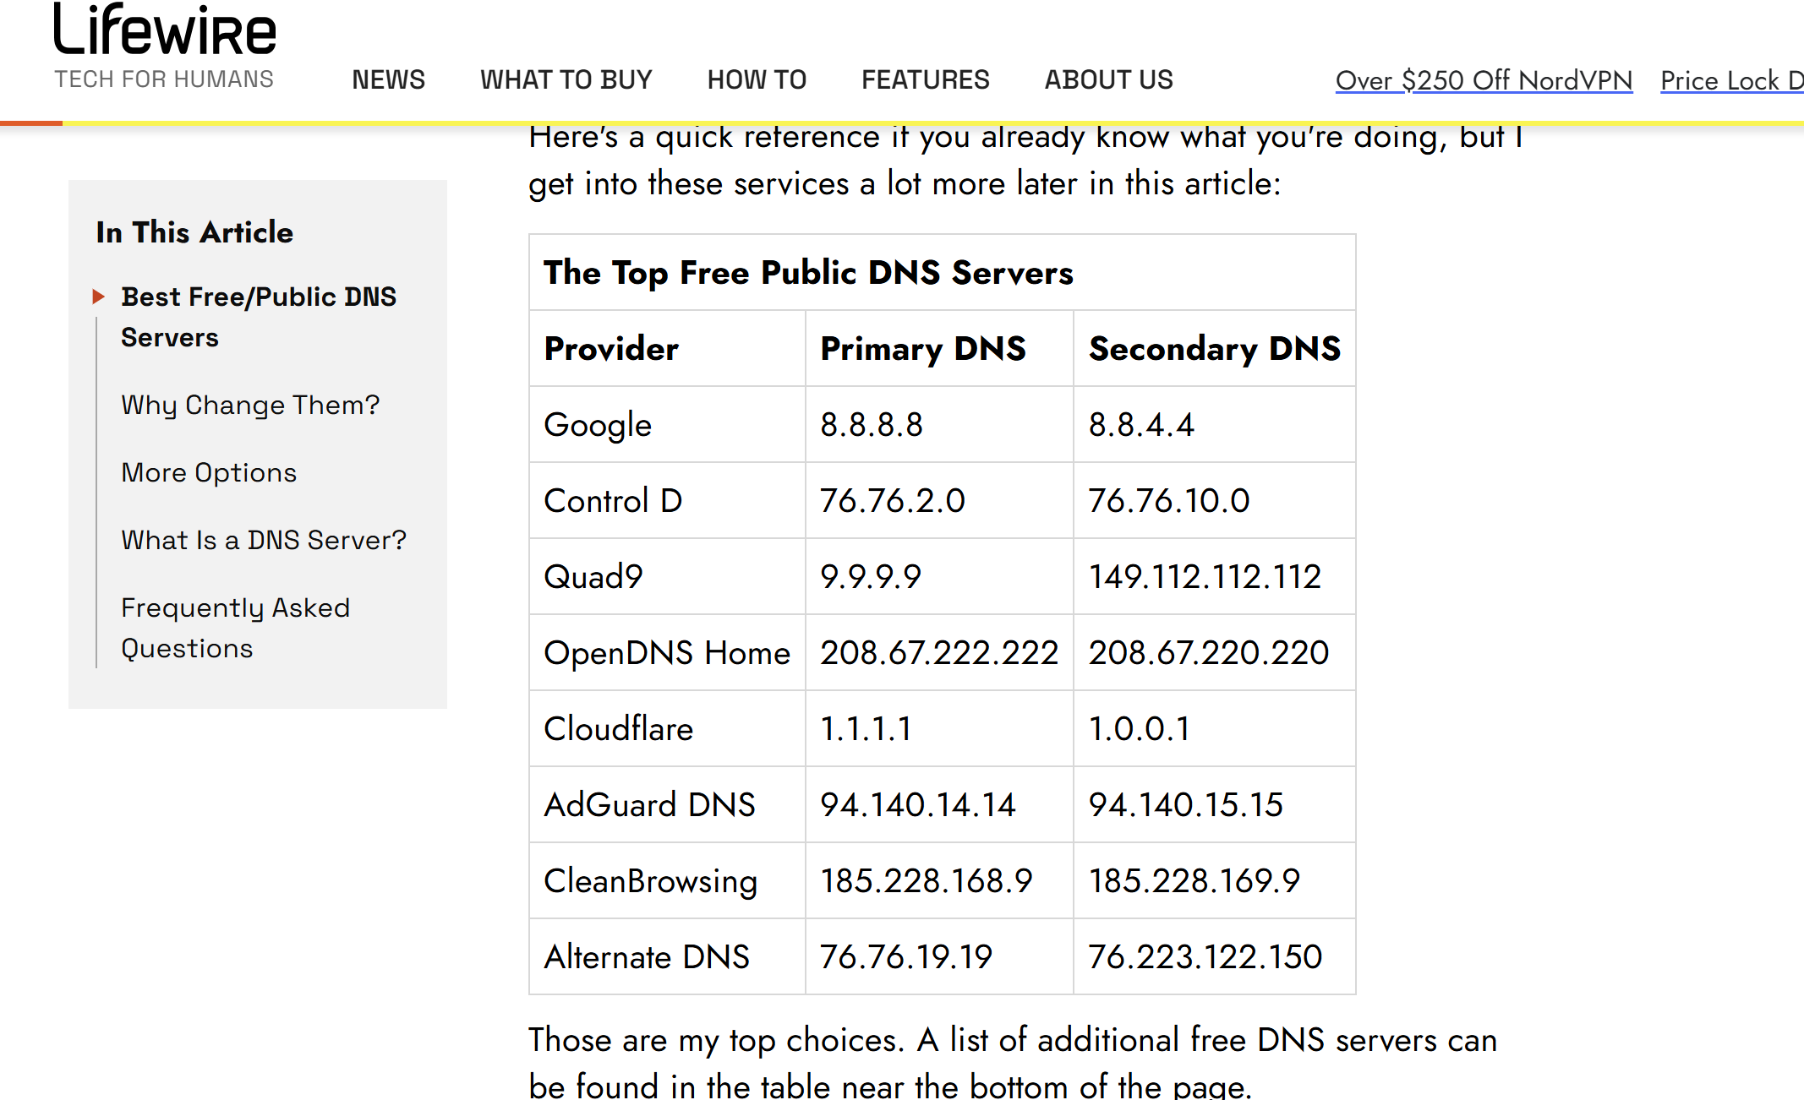Click Quad9 secondary DNS 149.112.112.112 cell
Screen dimensions: 1804x1100
coord(1205,576)
